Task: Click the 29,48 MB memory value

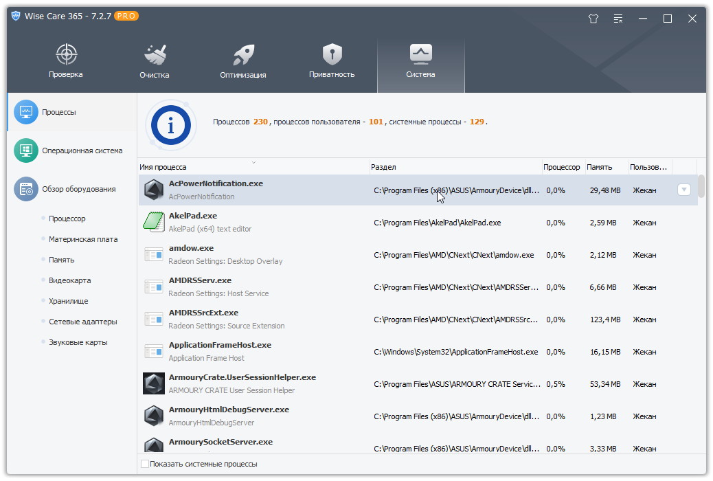Action: click(605, 190)
